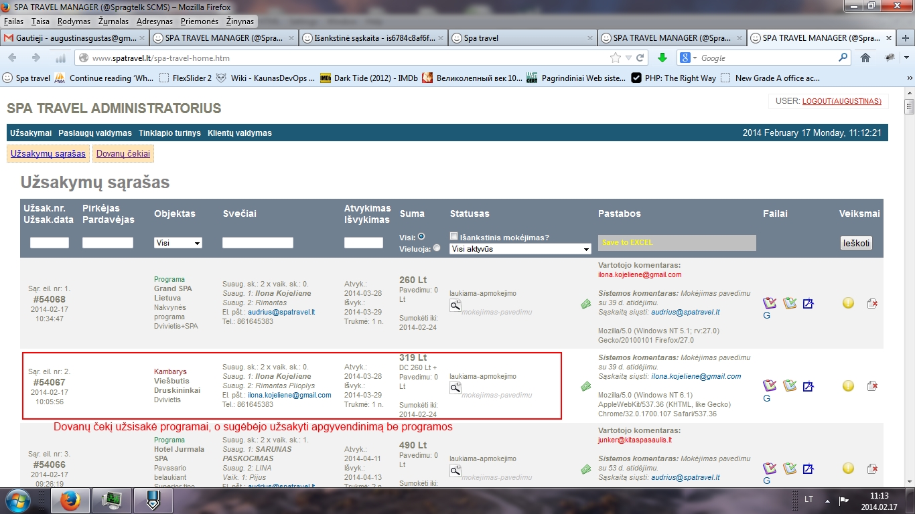Click the magnifier status icon for order #54066
915x514 pixels.
455,470
